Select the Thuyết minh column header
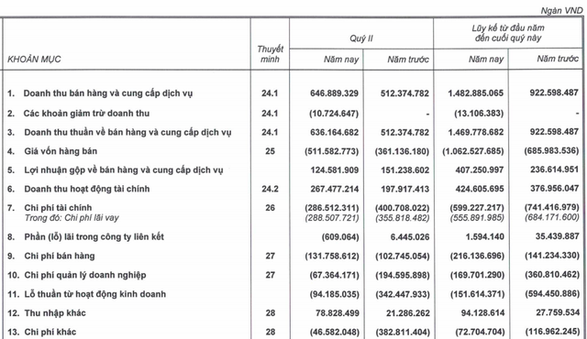 270,54
